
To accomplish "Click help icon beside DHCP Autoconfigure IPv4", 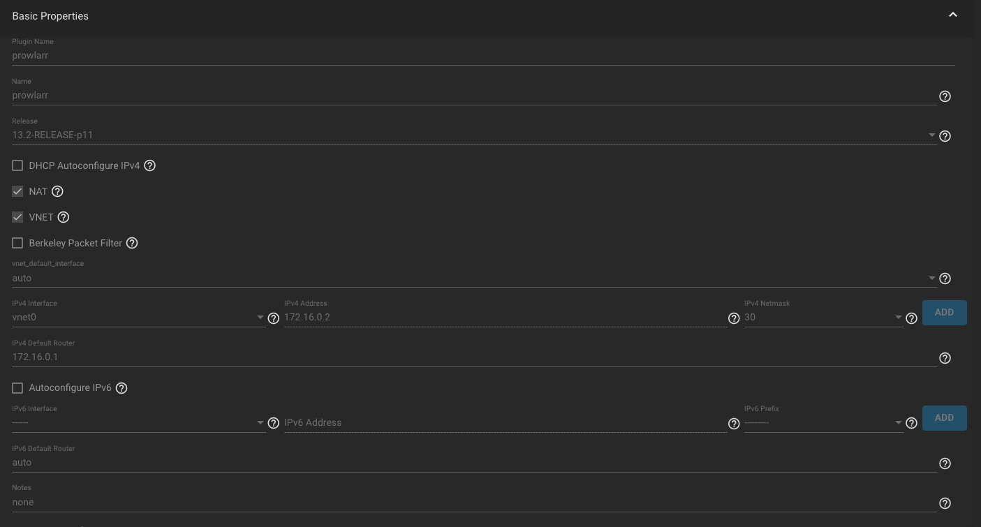I will tap(149, 166).
